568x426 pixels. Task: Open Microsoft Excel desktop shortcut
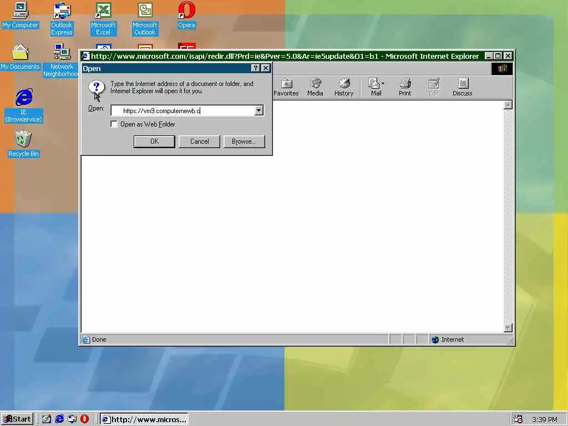pos(103,19)
